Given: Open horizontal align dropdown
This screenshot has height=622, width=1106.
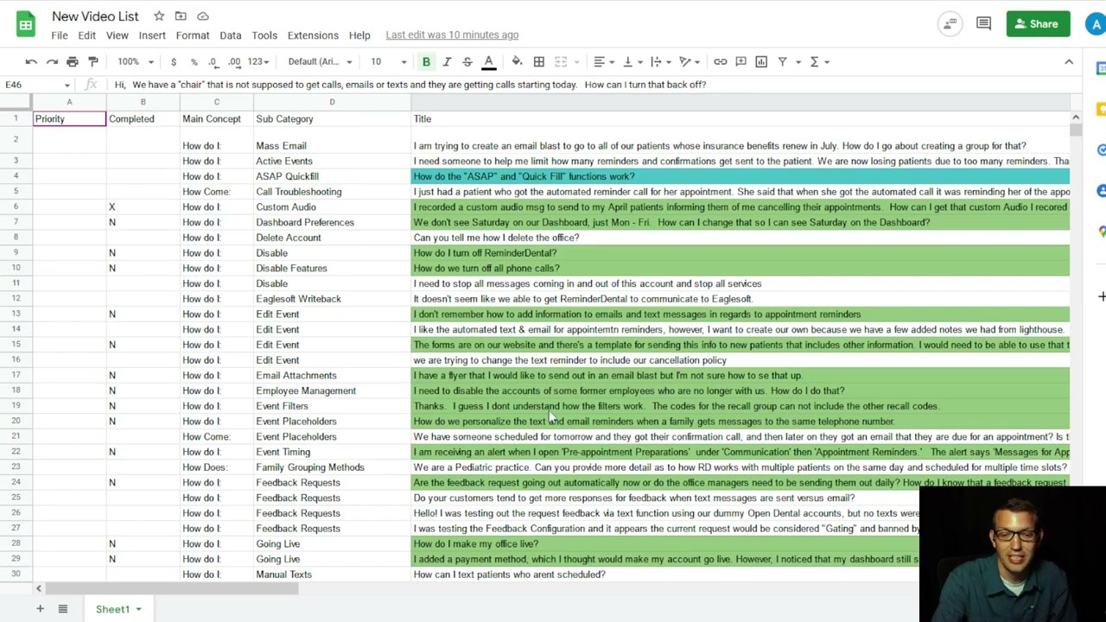Looking at the screenshot, I should click(603, 61).
